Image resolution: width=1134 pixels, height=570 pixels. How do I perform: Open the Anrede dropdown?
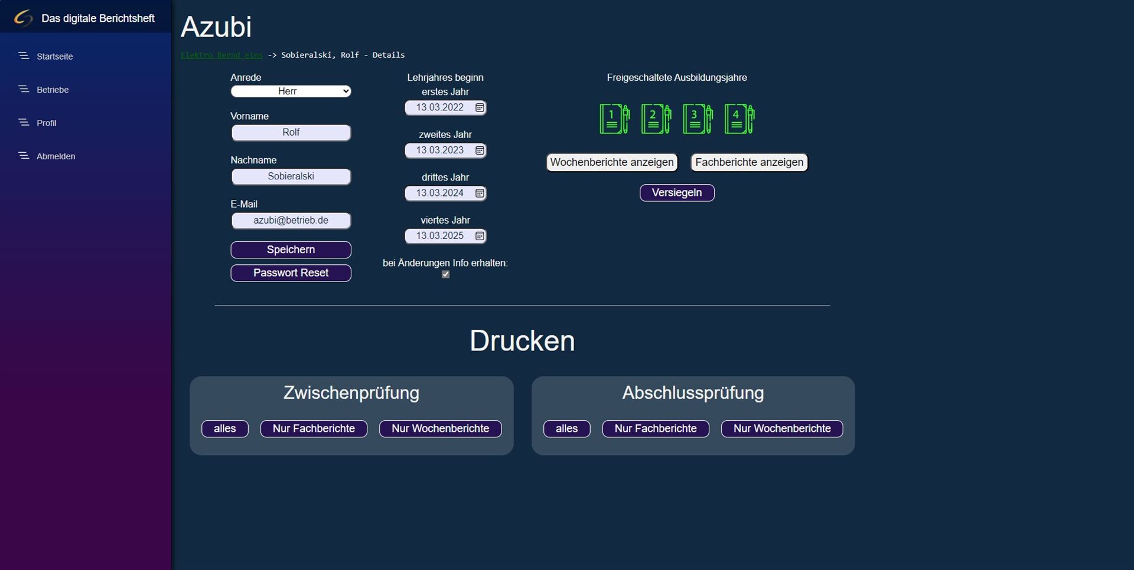tap(291, 91)
